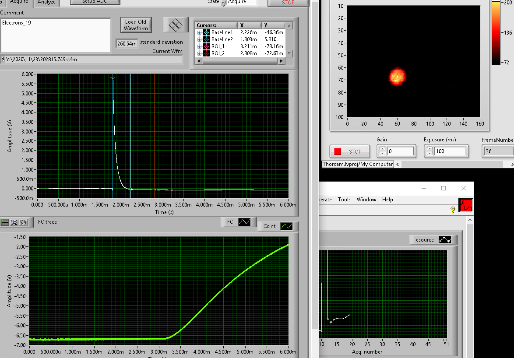Click the Comment text box
The image size is (514, 358).
(56, 35)
